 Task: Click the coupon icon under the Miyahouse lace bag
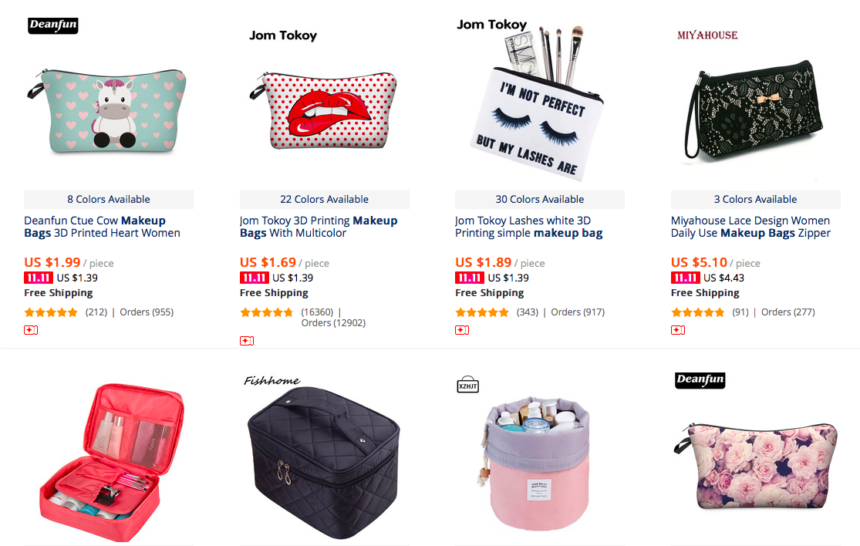click(x=678, y=330)
